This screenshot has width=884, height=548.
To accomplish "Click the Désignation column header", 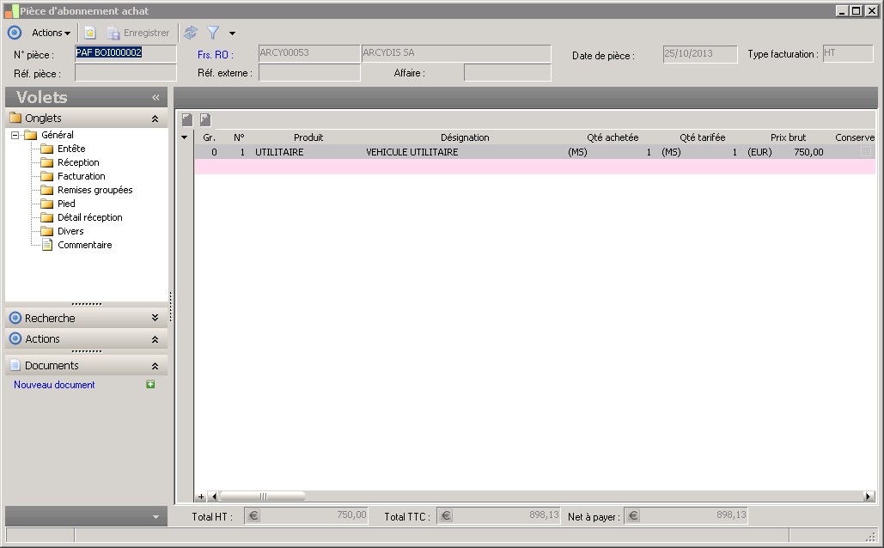I will pyautogui.click(x=465, y=137).
